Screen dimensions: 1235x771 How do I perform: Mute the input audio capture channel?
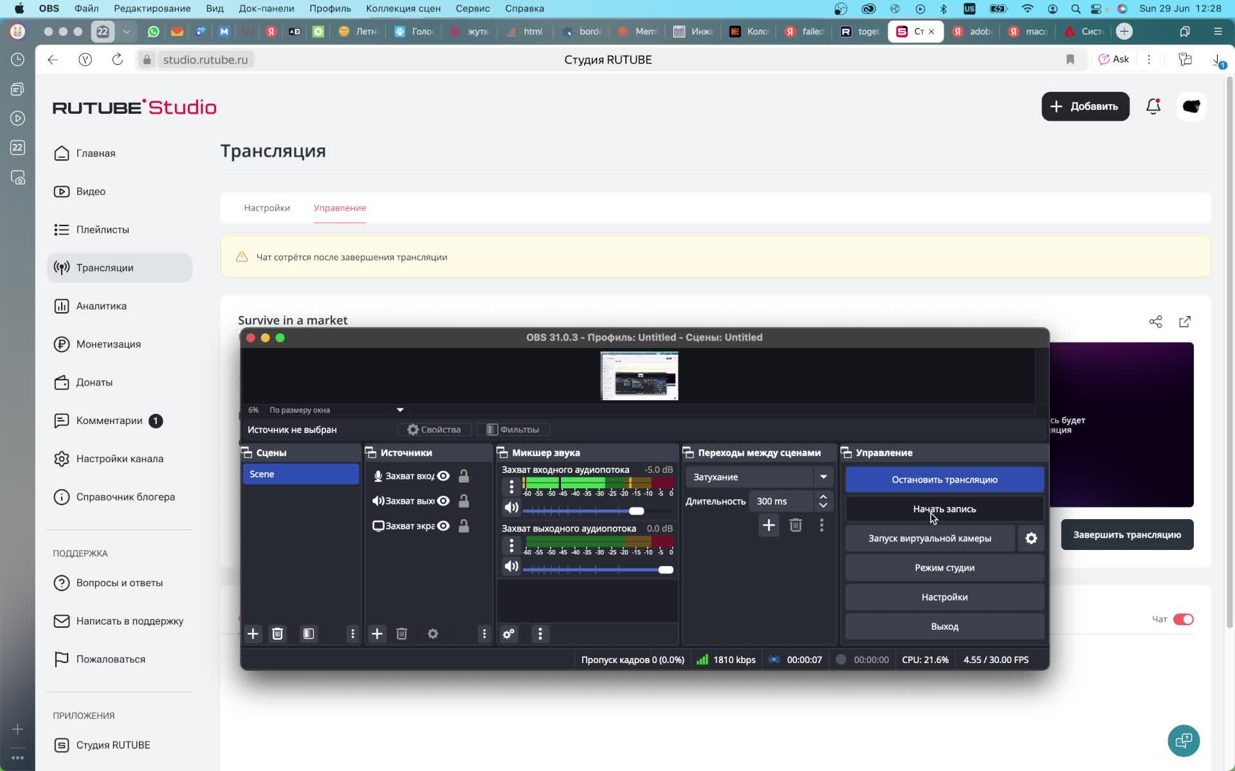[511, 508]
